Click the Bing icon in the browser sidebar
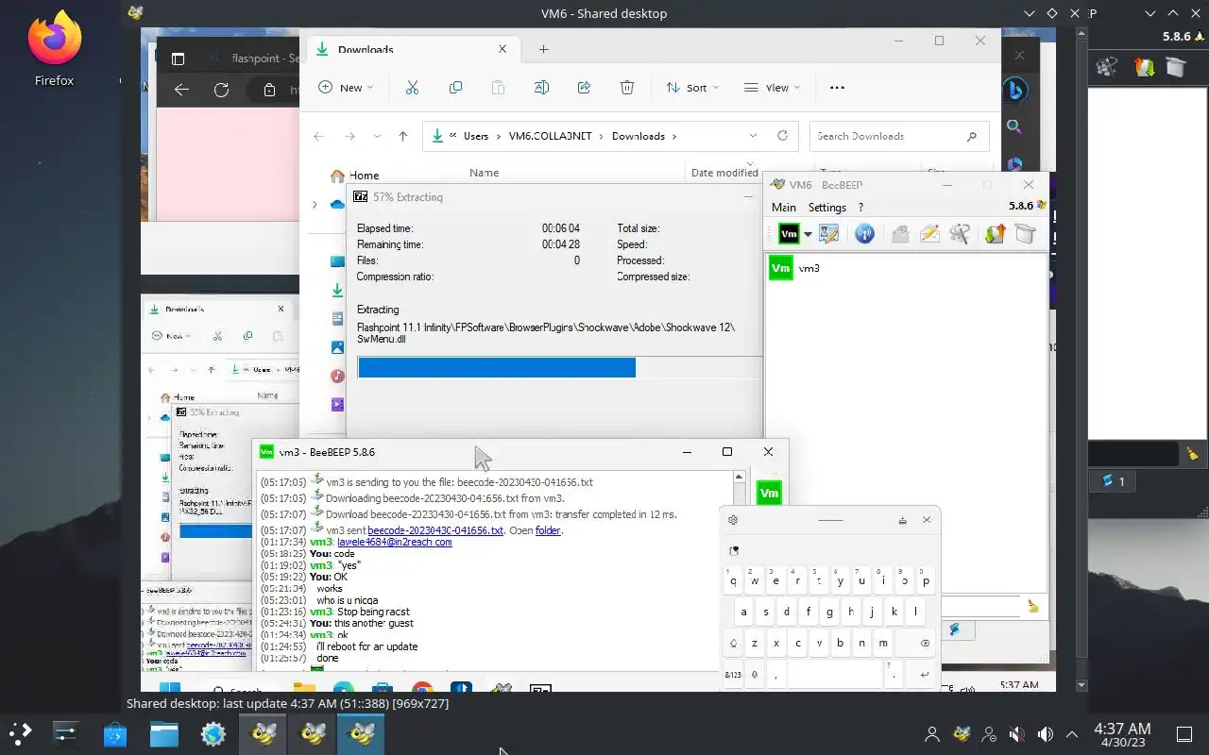This screenshot has height=755, width=1209. 1014,90
